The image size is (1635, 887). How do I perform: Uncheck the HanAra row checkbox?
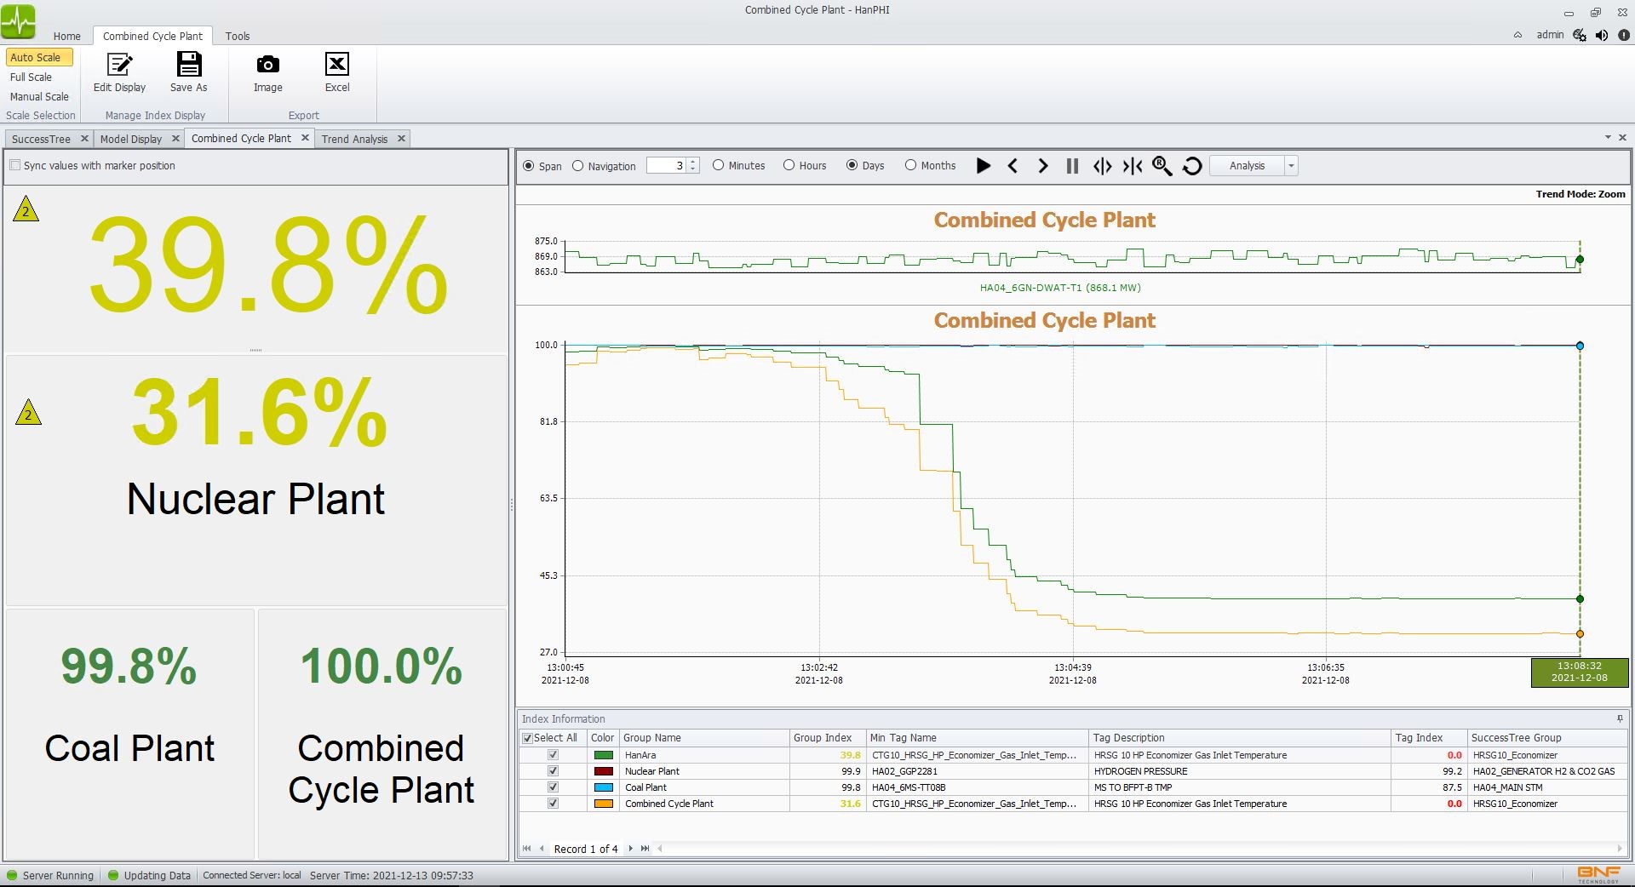(x=553, y=755)
